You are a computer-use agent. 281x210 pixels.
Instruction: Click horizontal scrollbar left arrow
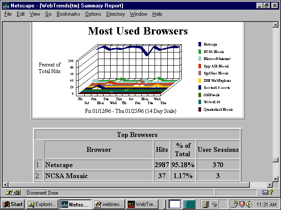[5, 185]
